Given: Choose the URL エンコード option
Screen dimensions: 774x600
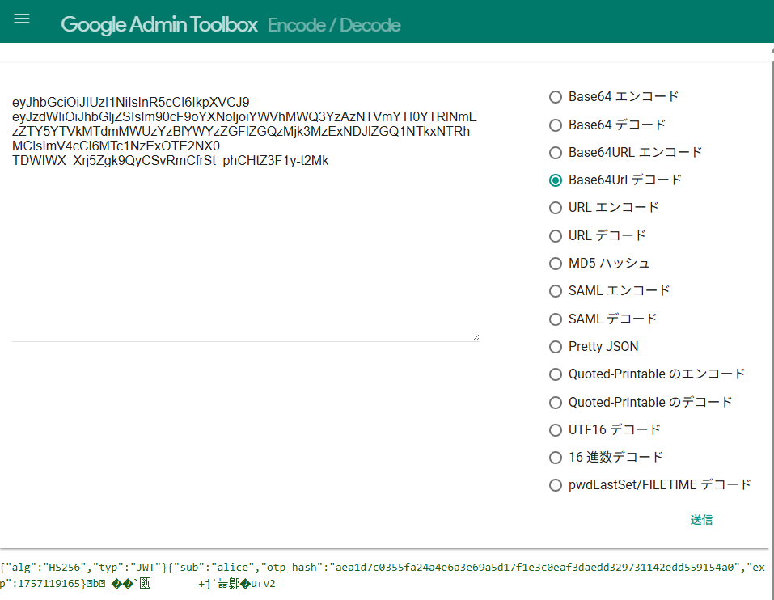Looking at the screenshot, I should (556, 208).
